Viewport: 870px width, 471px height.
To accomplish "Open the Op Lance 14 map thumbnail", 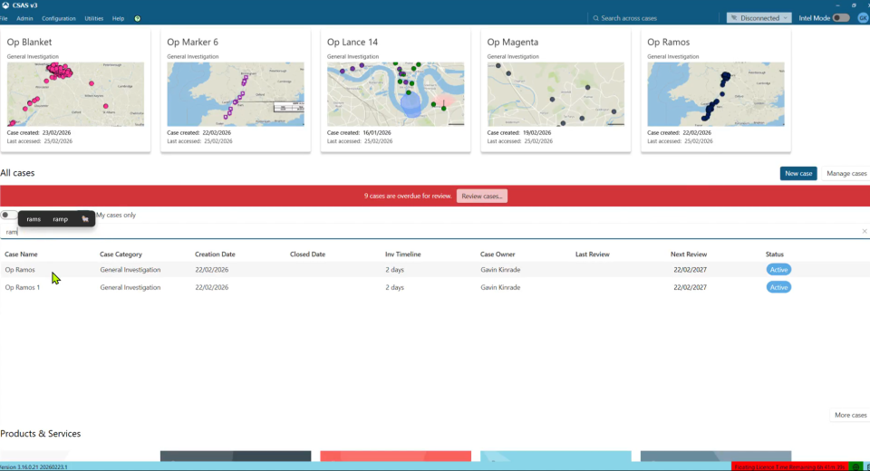I will coord(395,94).
